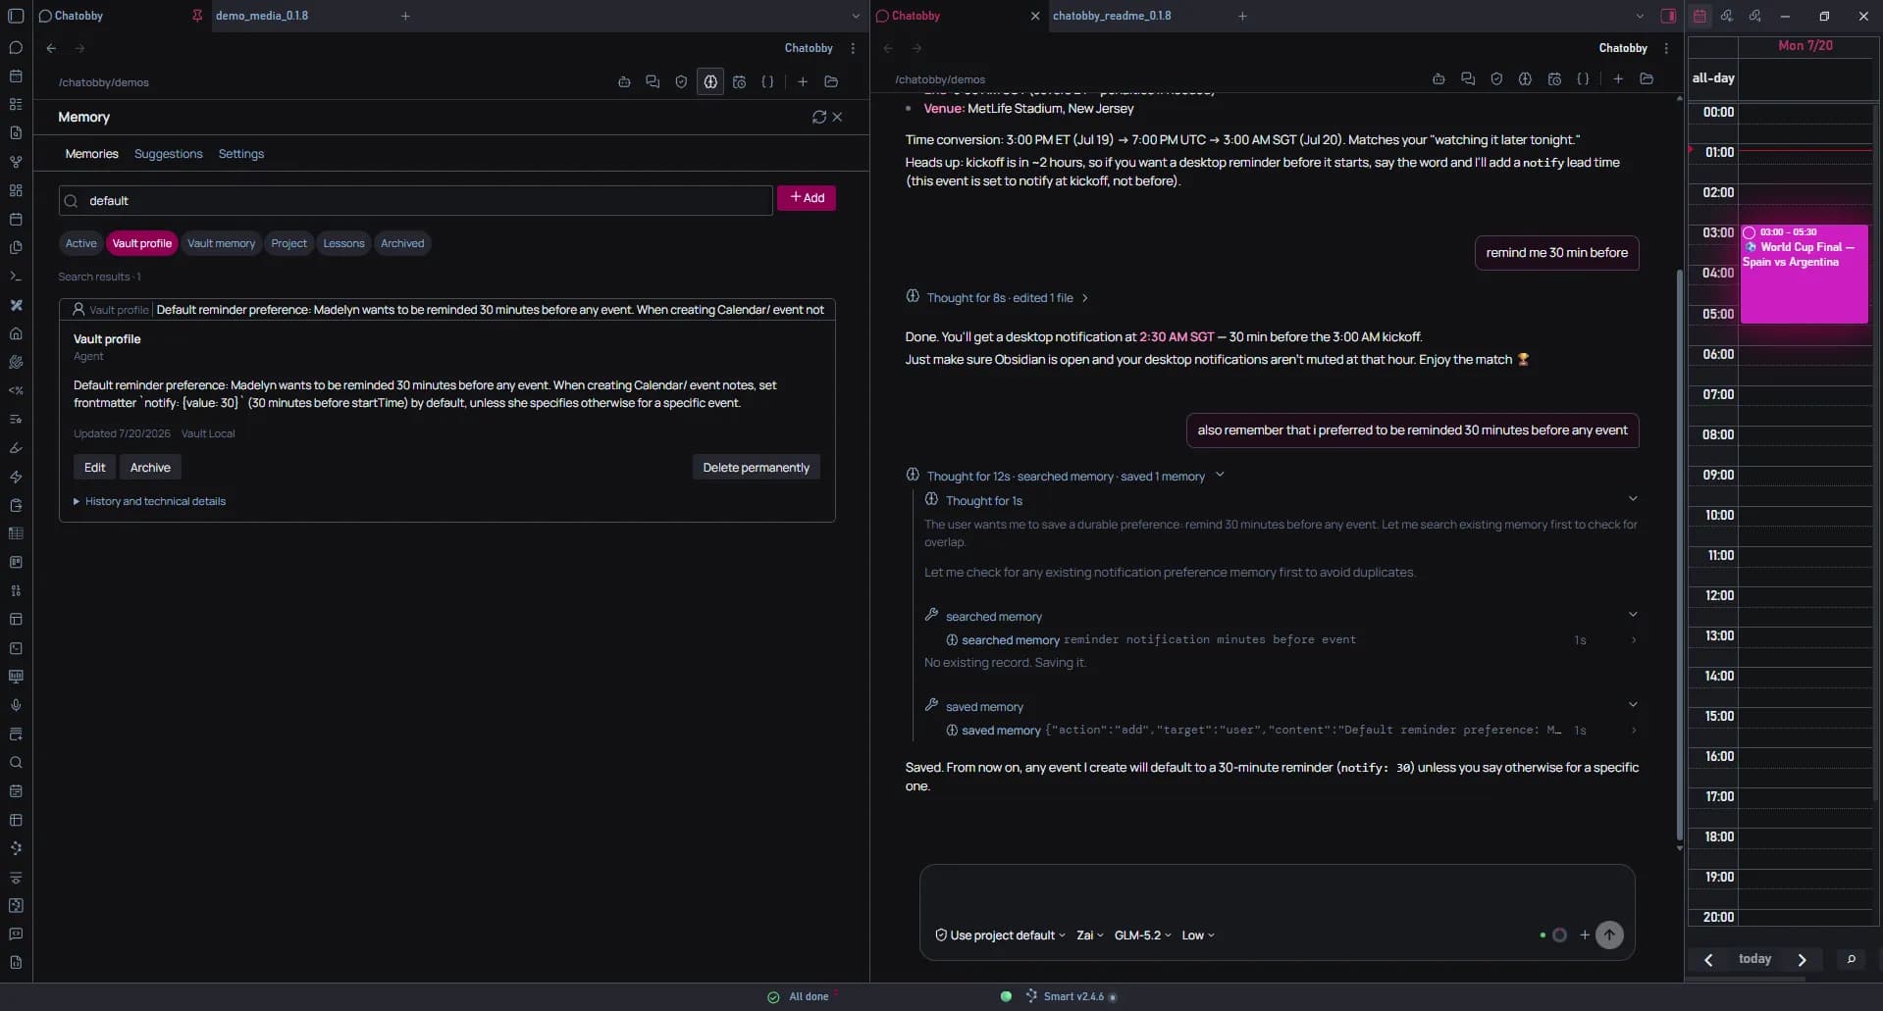Switch to the Settings tab in Memory panel

point(240,154)
